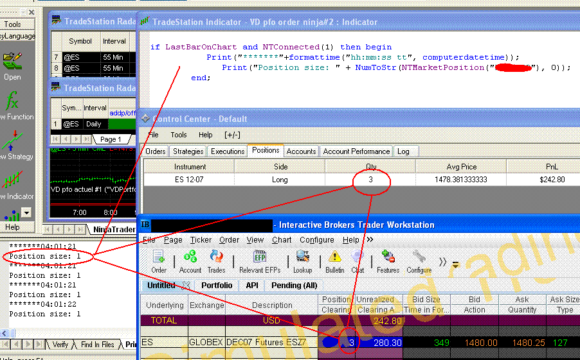Select row 8 @ES in RadarScreen
This screenshot has height=360, width=580.
(93, 68)
